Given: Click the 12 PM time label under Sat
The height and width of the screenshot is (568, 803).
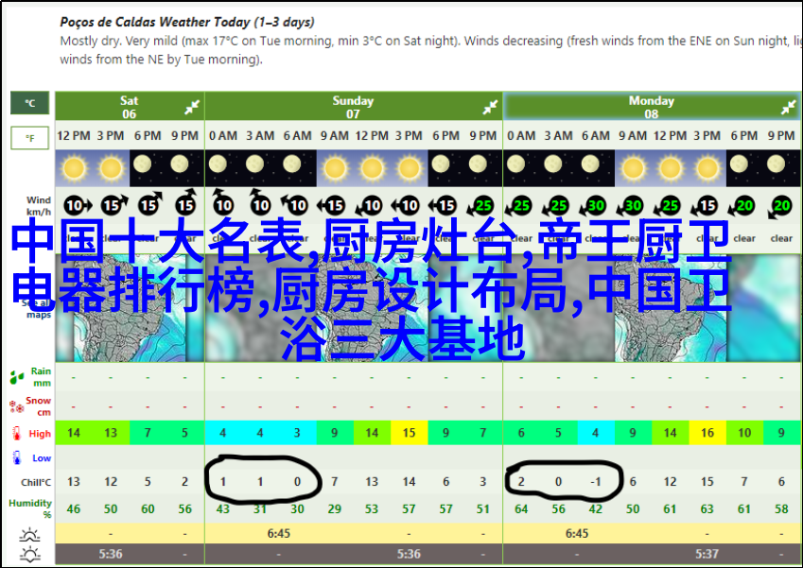Looking at the screenshot, I should [x=74, y=135].
